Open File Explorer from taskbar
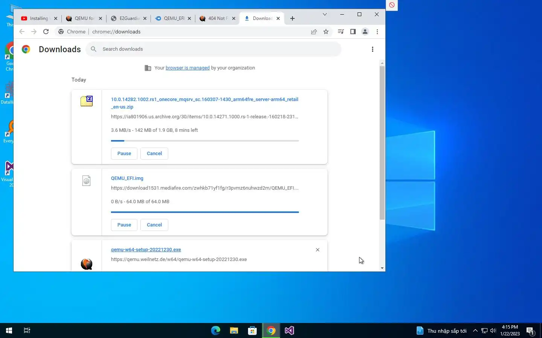542x338 pixels. click(x=234, y=330)
